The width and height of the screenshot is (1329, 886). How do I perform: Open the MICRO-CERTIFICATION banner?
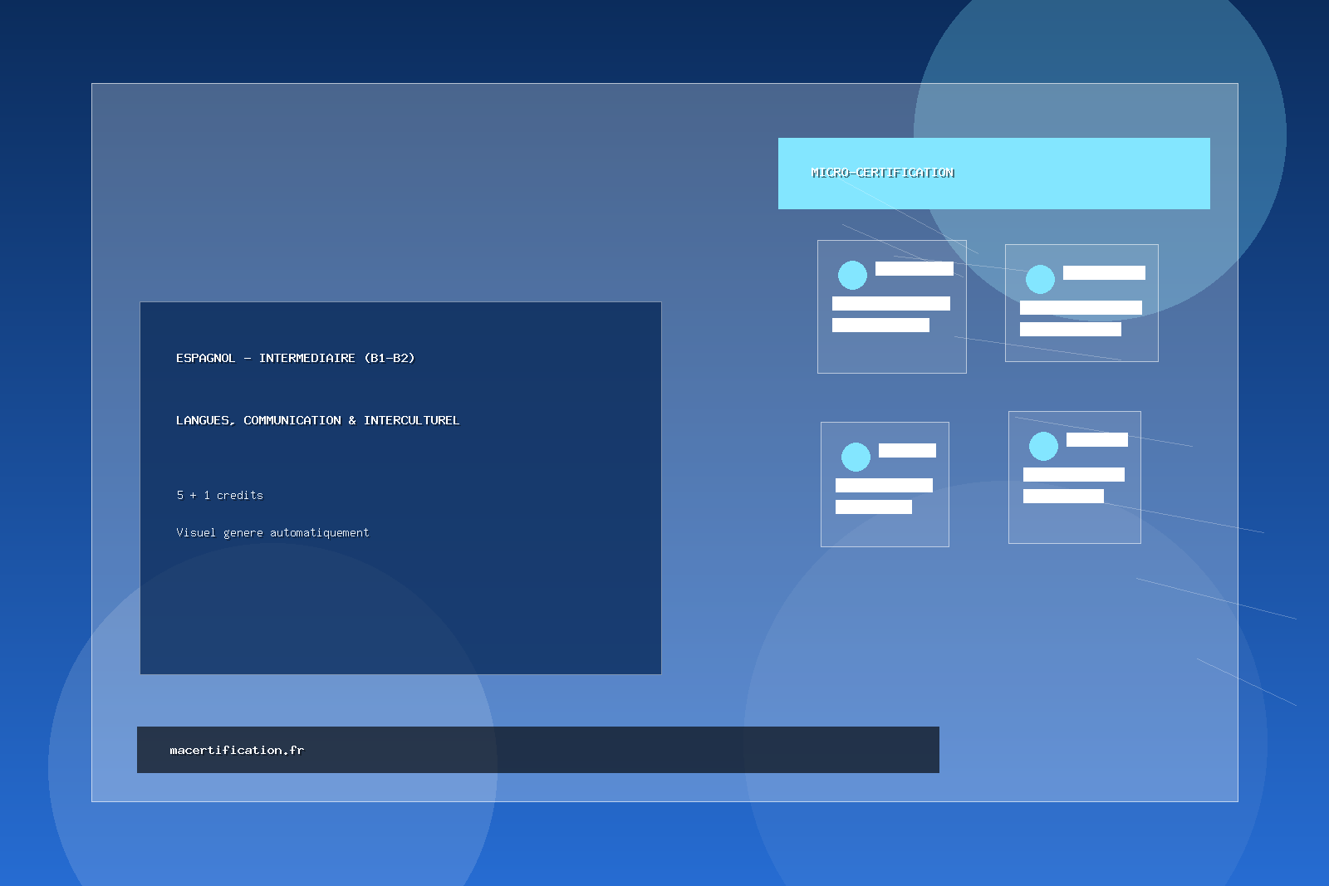click(x=993, y=174)
